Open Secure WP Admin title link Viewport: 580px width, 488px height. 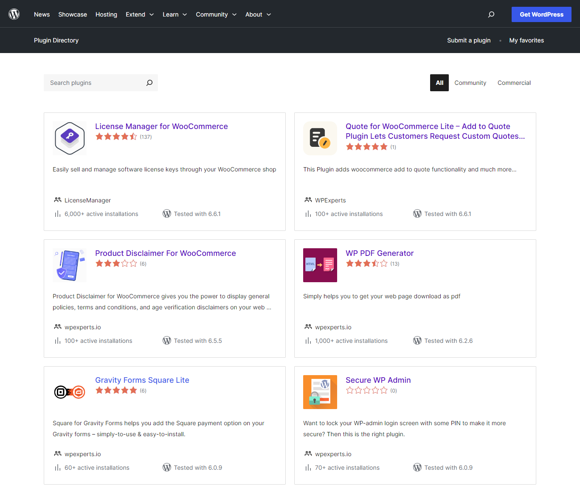pyautogui.click(x=378, y=380)
